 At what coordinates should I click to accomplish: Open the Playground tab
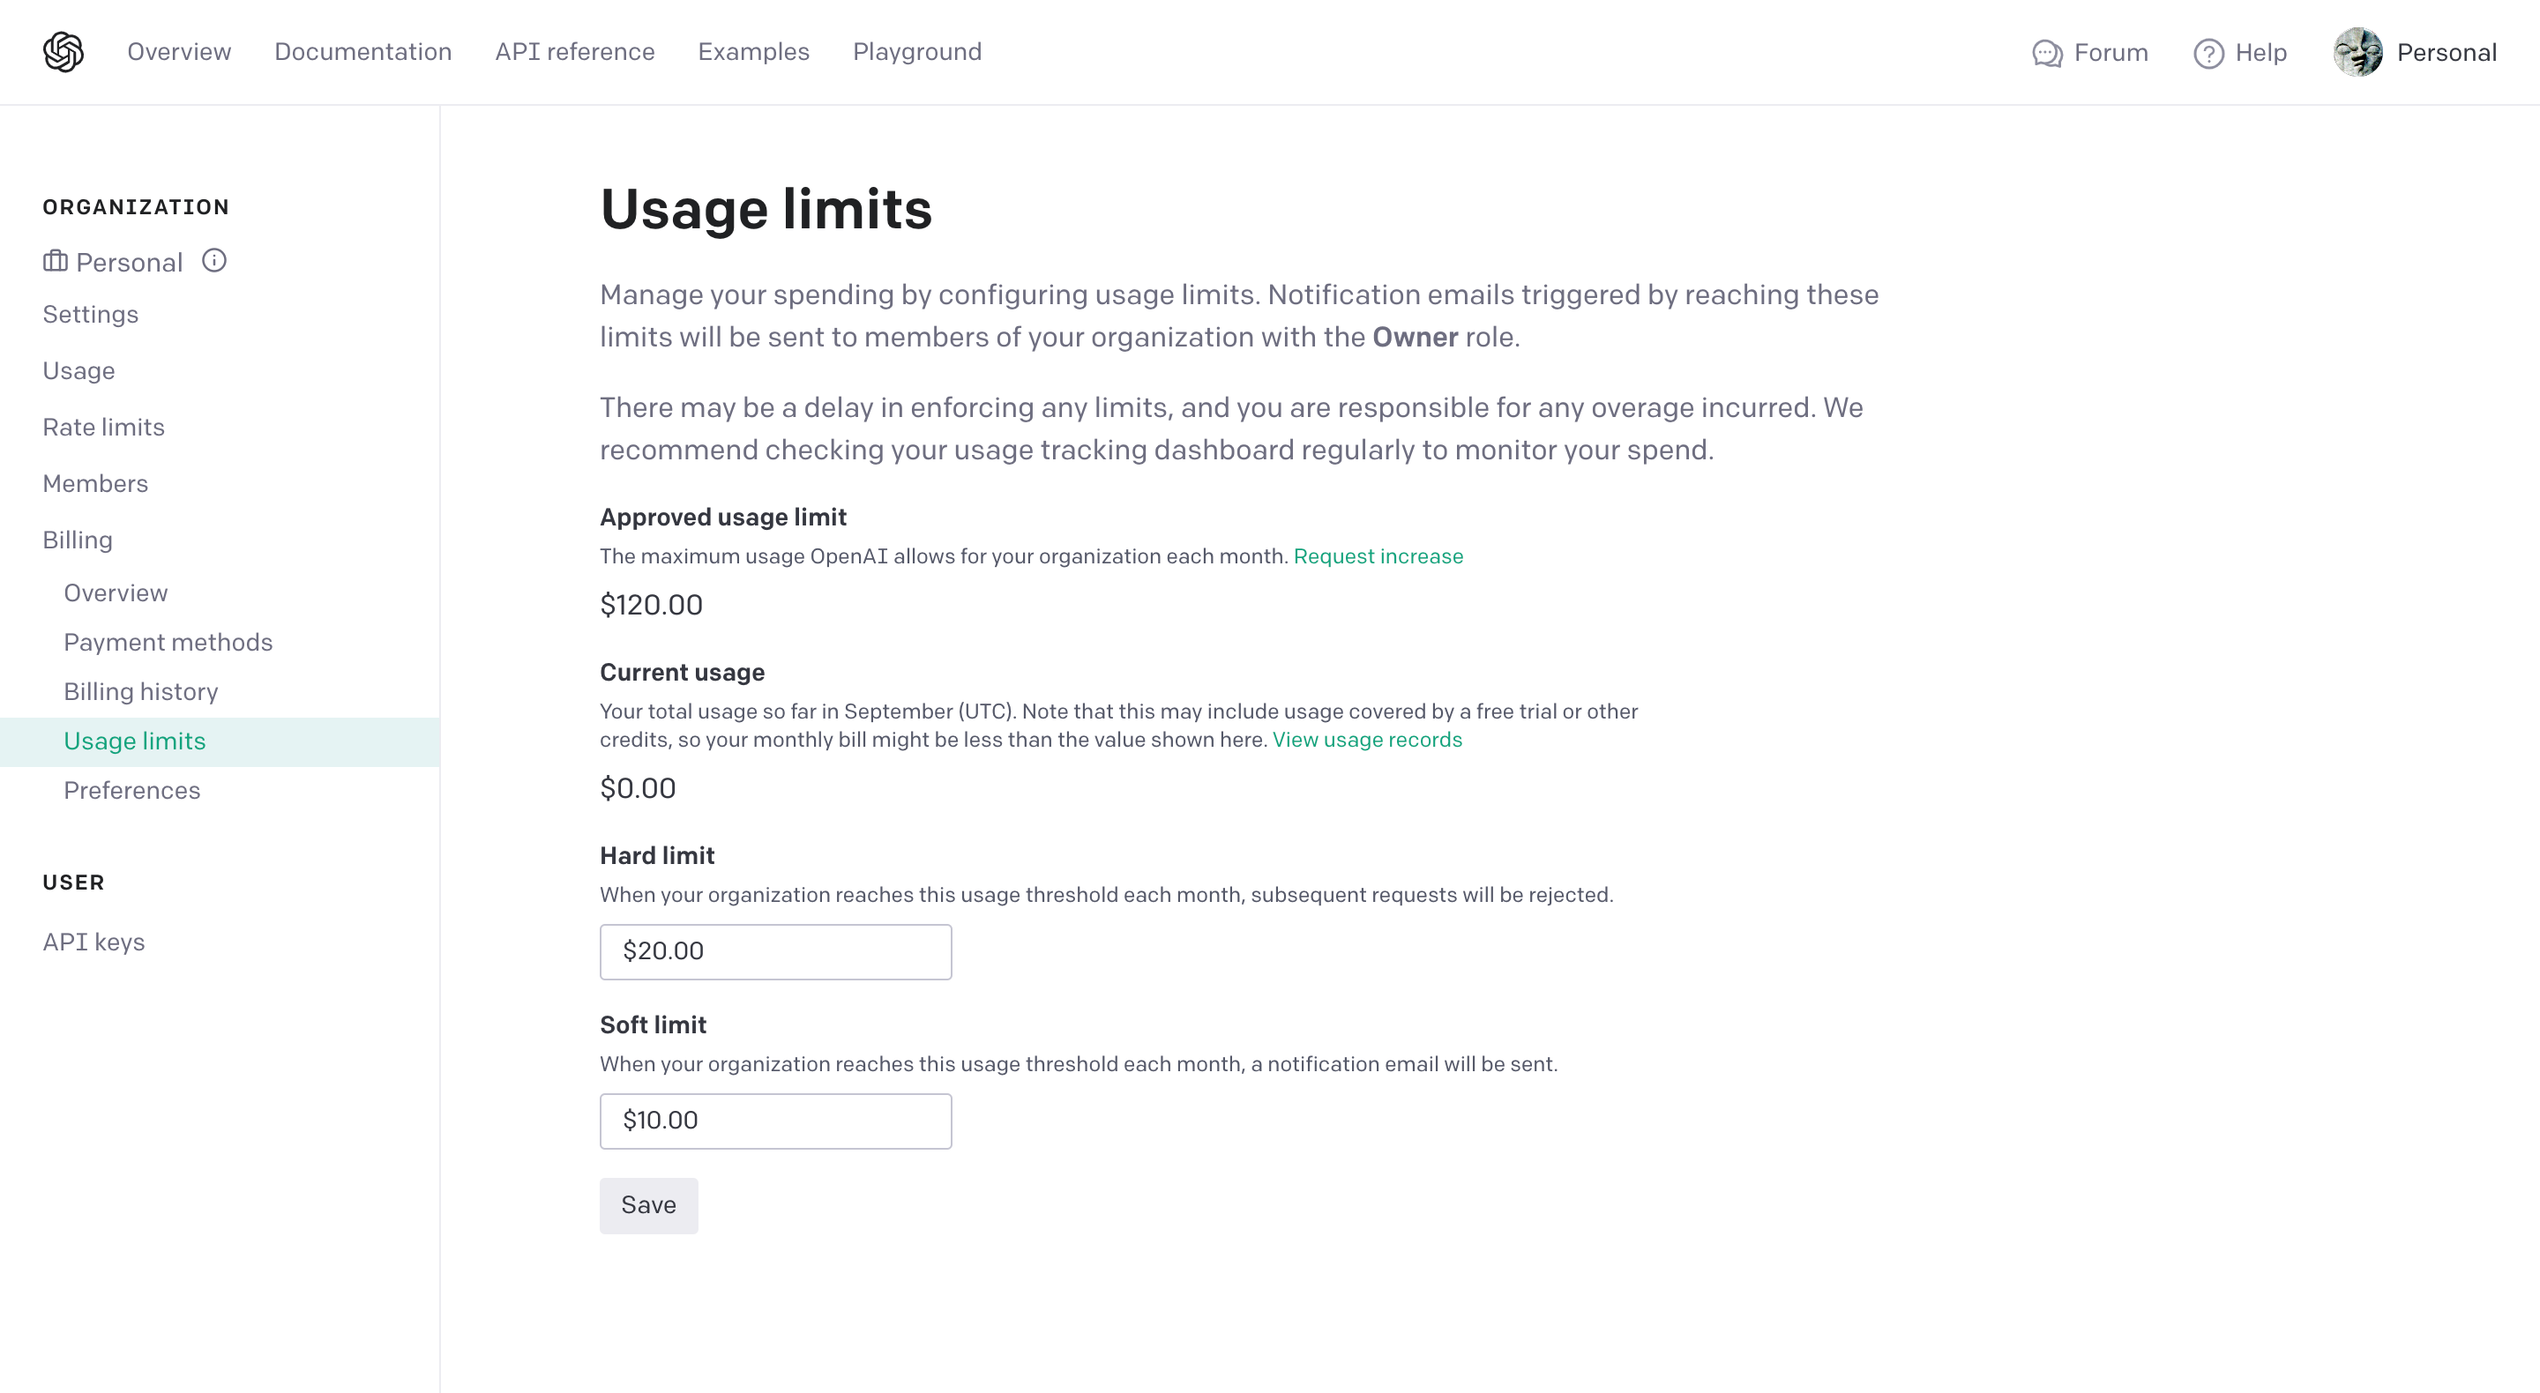click(x=916, y=52)
